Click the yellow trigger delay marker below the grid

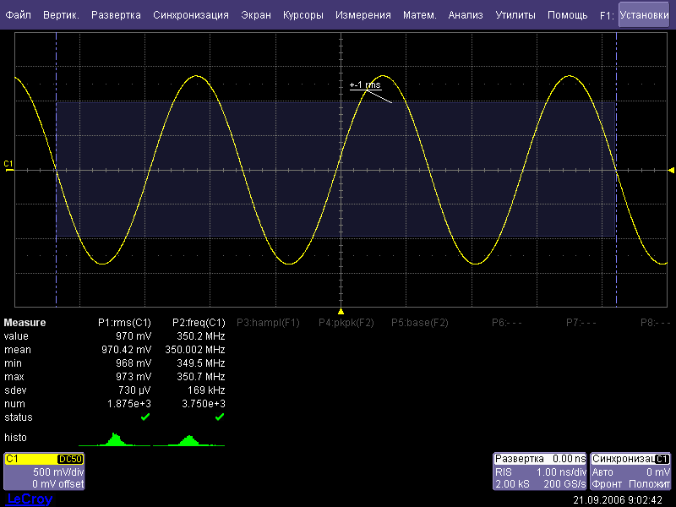pyautogui.click(x=341, y=311)
